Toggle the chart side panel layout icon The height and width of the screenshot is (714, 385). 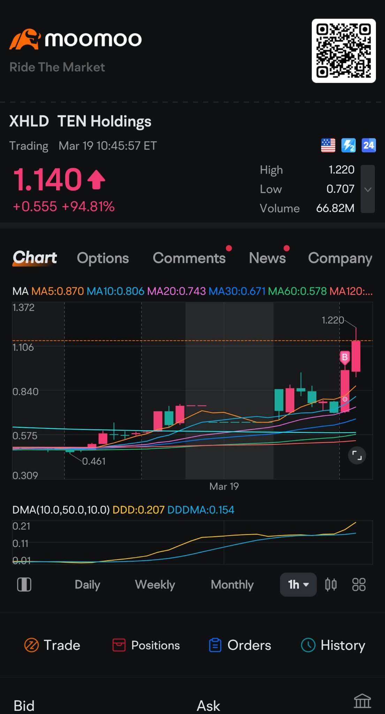tap(24, 585)
